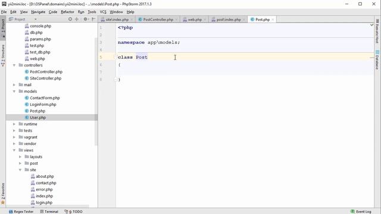Select login.php in site folder
This screenshot has width=381, height=214.
(44, 203)
